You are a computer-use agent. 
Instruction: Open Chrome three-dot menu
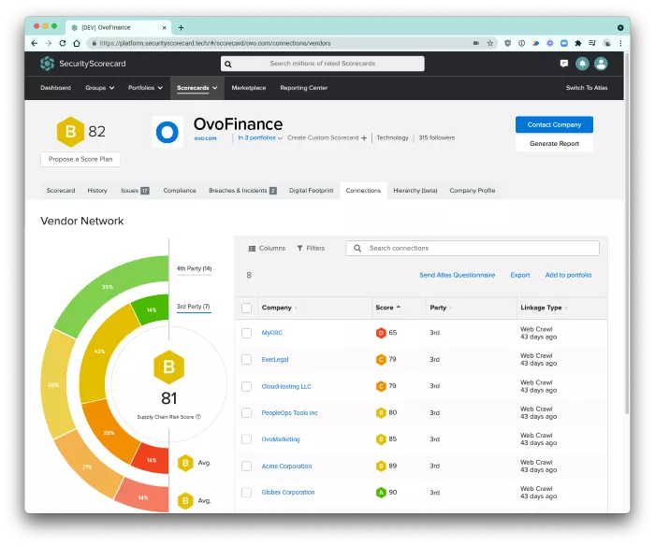point(620,43)
